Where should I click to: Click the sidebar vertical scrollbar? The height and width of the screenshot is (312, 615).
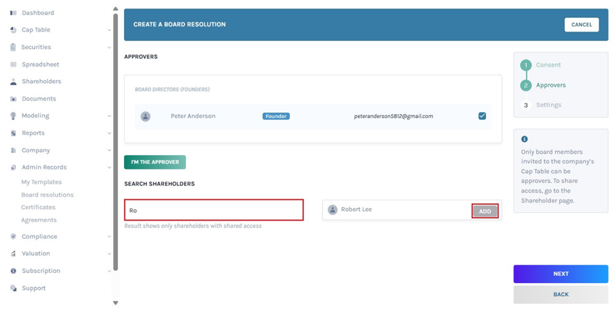[x=115, y=132]
